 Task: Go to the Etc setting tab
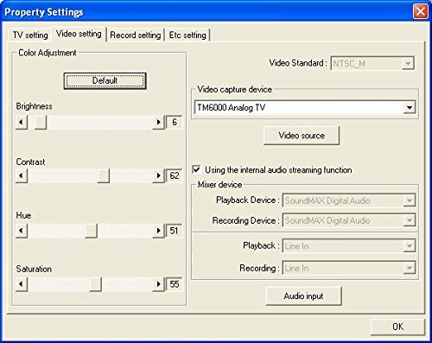(x=187, y=35)
